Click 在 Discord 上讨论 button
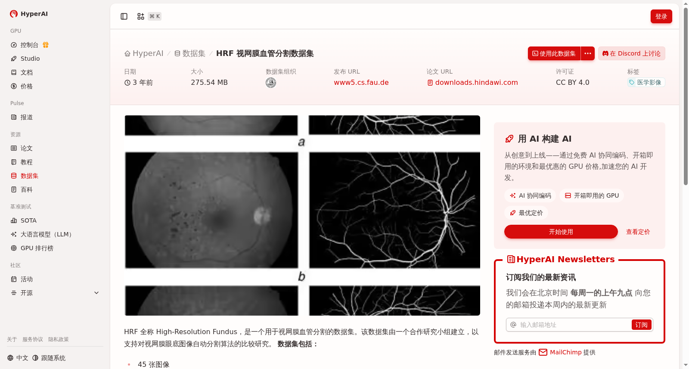This screenshot has height=369, width=689. click(632, 53)
